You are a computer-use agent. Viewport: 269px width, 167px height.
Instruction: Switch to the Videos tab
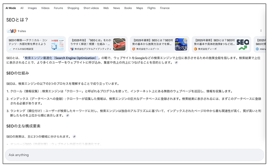[x=45, y=8]
